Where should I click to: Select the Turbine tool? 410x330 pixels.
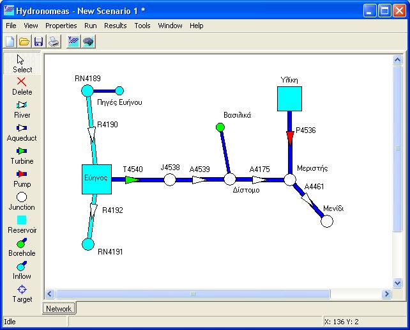pyautogui.click(x=22, y=155)
